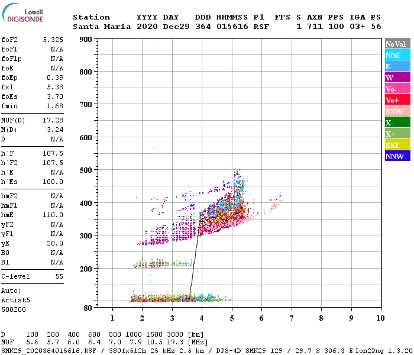Click the foEp value 0.39

coord(55,78)
